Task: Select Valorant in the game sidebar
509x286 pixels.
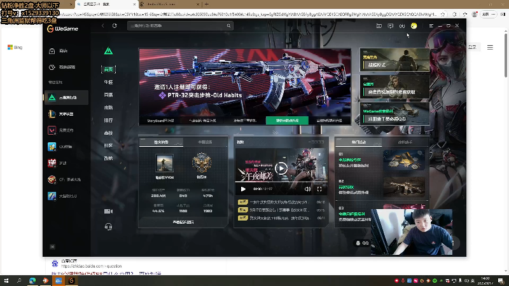Action: 66,130
